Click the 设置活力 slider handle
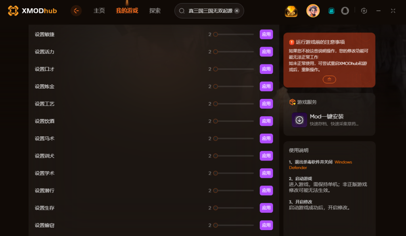 [215, 52]
